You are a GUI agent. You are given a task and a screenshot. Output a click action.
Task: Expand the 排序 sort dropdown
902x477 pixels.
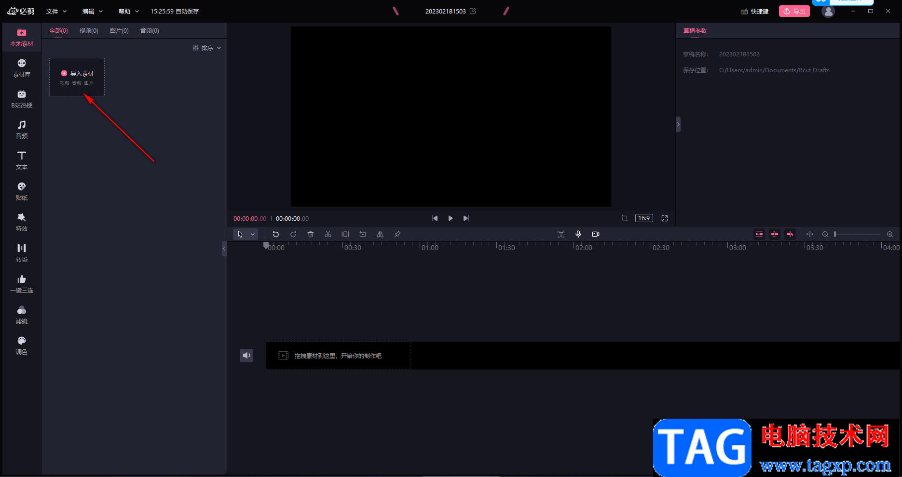(207, 48)
